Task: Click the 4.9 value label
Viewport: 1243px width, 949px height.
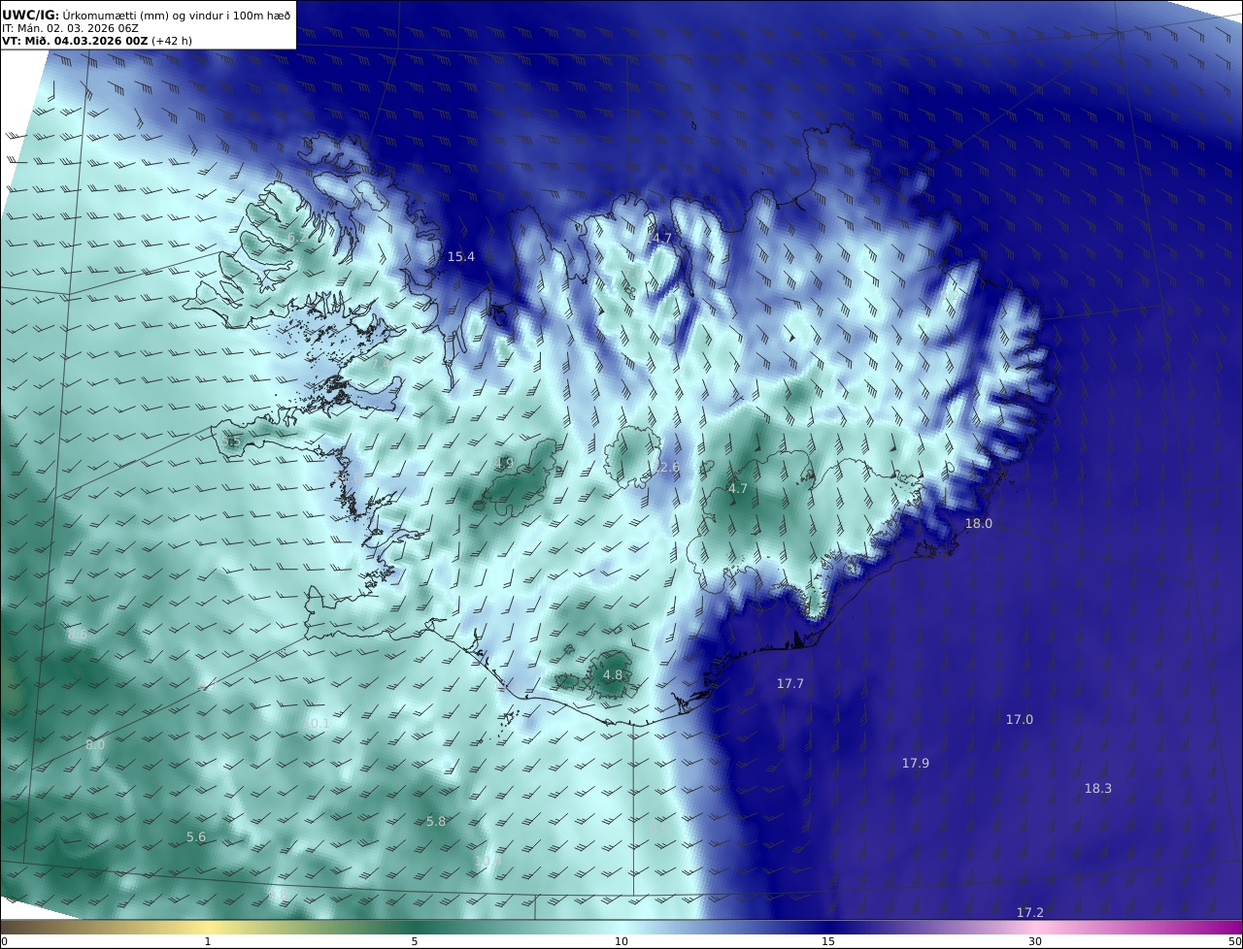Action: 504,464
